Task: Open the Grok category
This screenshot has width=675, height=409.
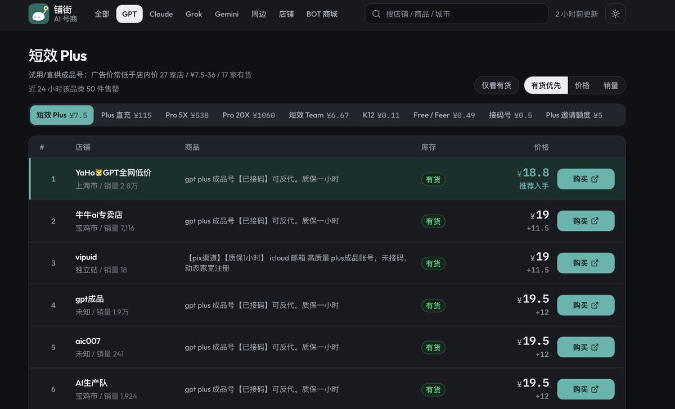Action: point(193,14)
